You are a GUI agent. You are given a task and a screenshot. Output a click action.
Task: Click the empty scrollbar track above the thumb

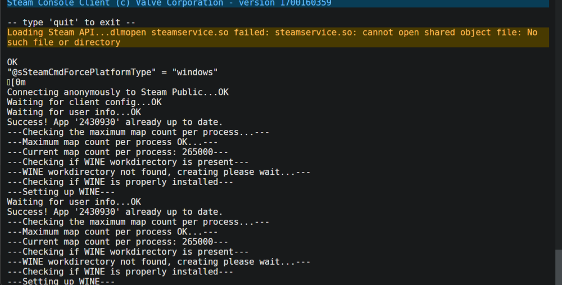(559, 125)
